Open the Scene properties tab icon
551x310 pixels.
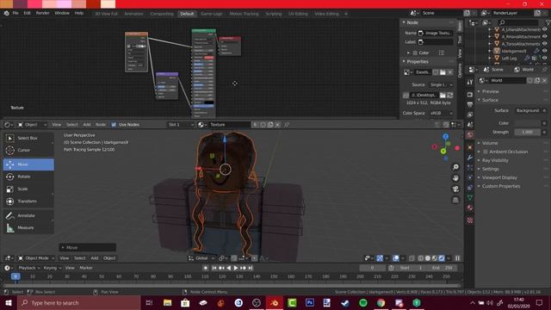click(470, 125)
